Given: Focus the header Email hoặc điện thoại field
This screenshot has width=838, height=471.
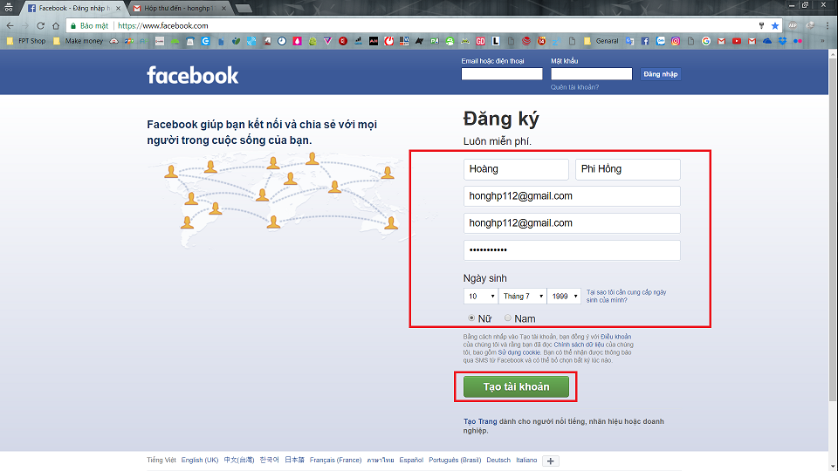Looking at the screenshot, I should coord(502,74).
